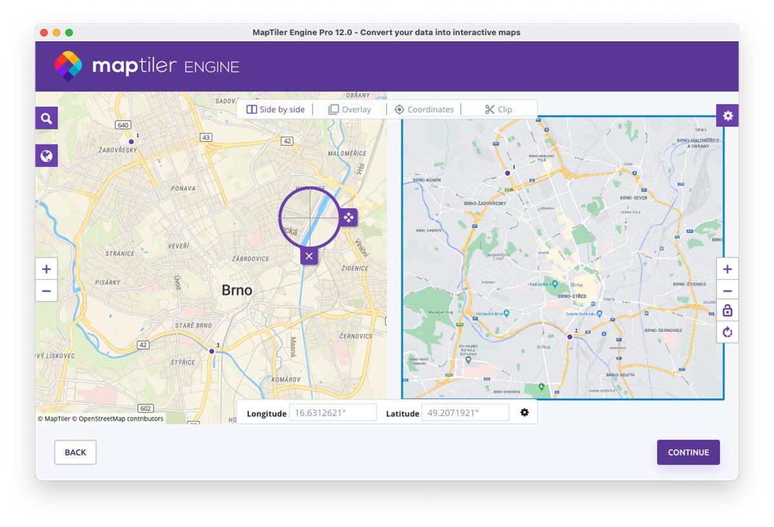Open the top-right map settings gear

(728, 115)
